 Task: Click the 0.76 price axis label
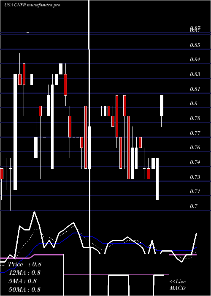click(195, 148)
